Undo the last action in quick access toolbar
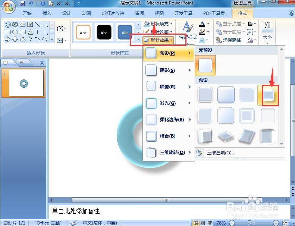 coord(31,3)
